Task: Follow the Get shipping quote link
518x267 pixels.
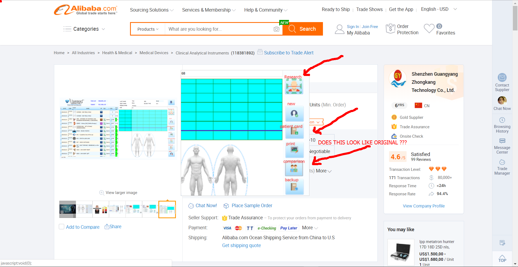Action: tap(241, 245)
